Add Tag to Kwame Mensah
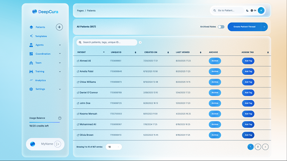Image resolution: width=287 pixels, height=161 pixels. tap(248, 114)
